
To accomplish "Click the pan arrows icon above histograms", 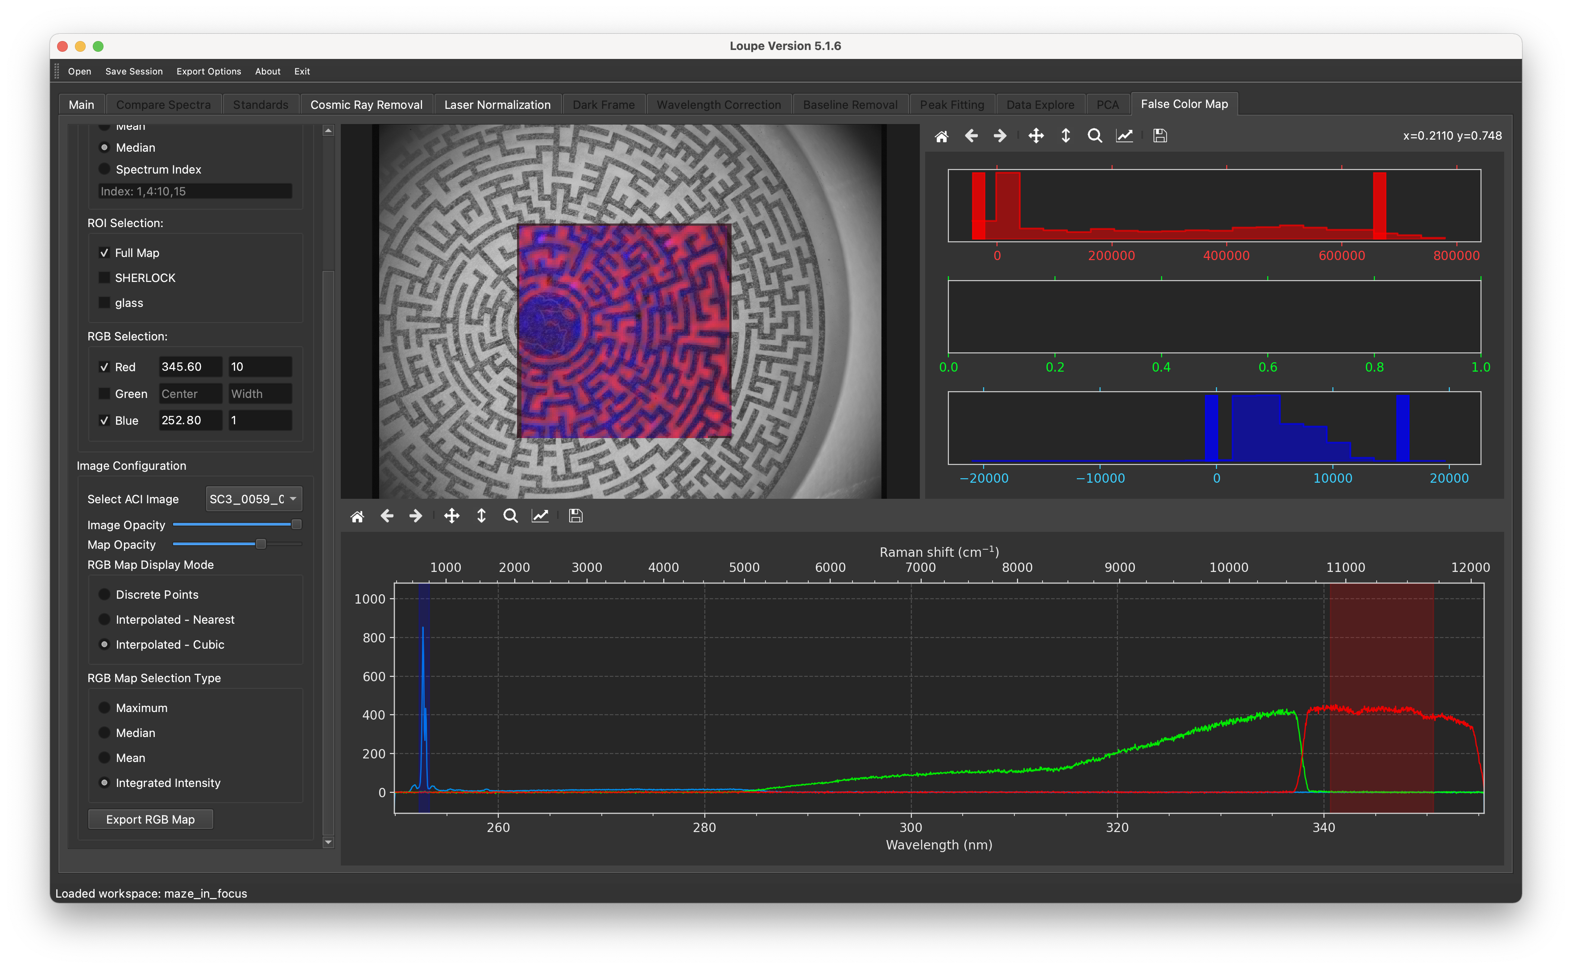I will pyautogui.click(x=1036, y=136).
